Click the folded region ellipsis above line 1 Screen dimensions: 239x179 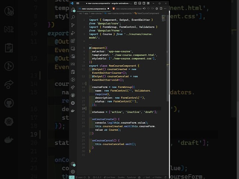pos(90,16)
